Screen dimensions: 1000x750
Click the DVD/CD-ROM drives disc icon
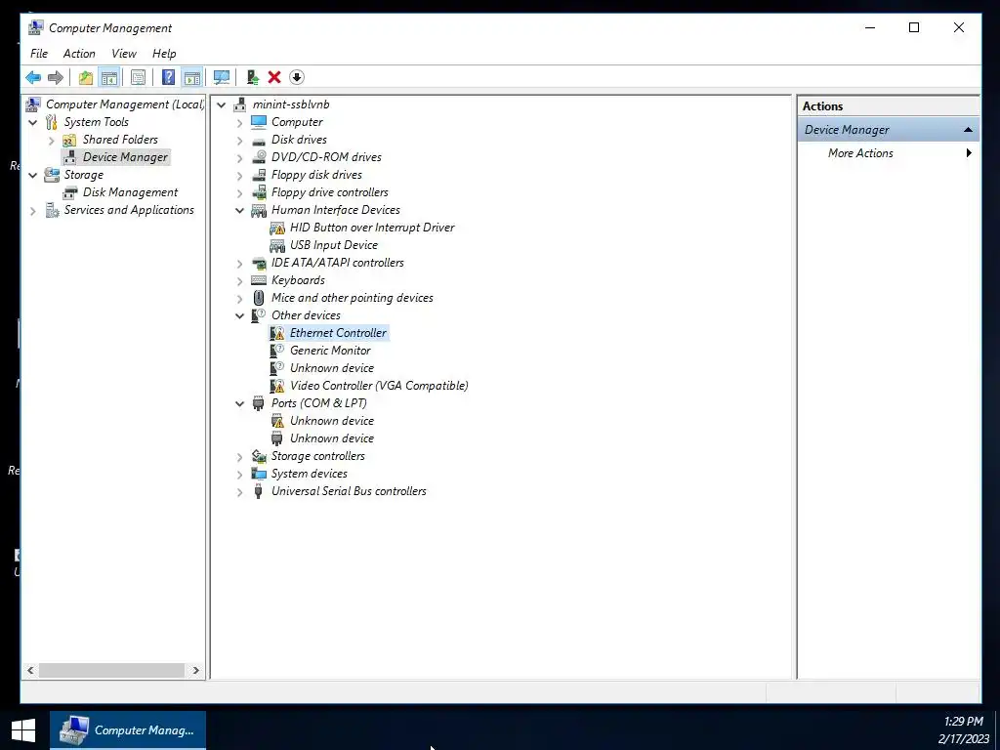click(258, 157)
